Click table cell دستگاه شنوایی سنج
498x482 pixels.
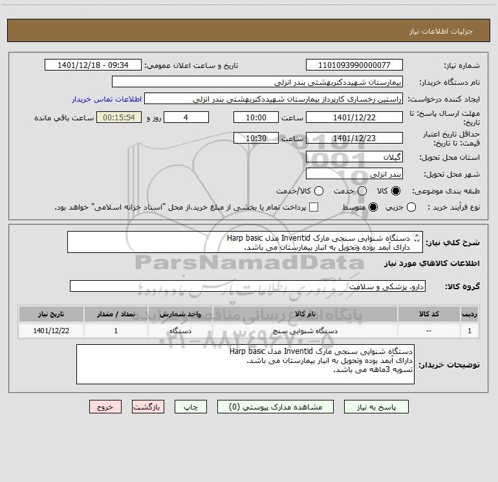coord(305,331)
